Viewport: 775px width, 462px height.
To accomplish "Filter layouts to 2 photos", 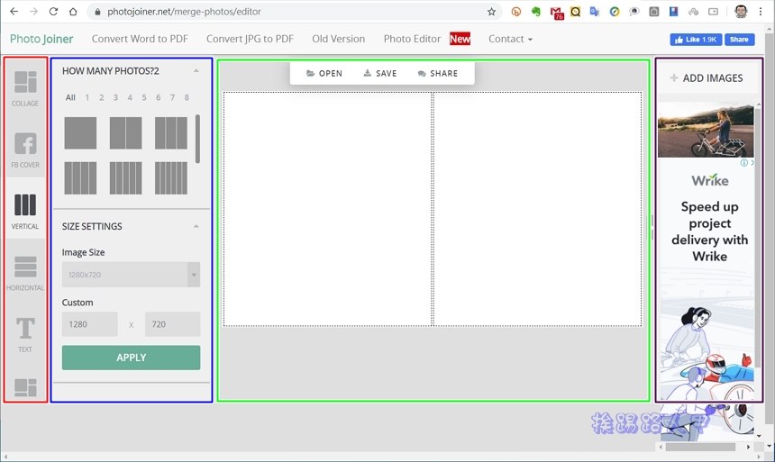I will (101, 97).
